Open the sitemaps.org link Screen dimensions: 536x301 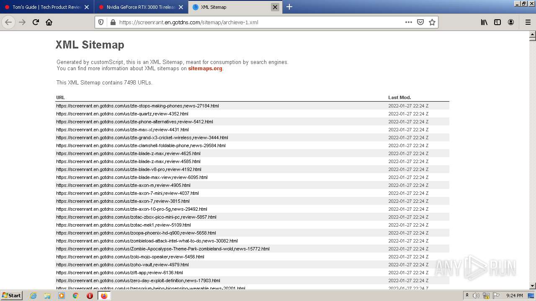(205, 69)
